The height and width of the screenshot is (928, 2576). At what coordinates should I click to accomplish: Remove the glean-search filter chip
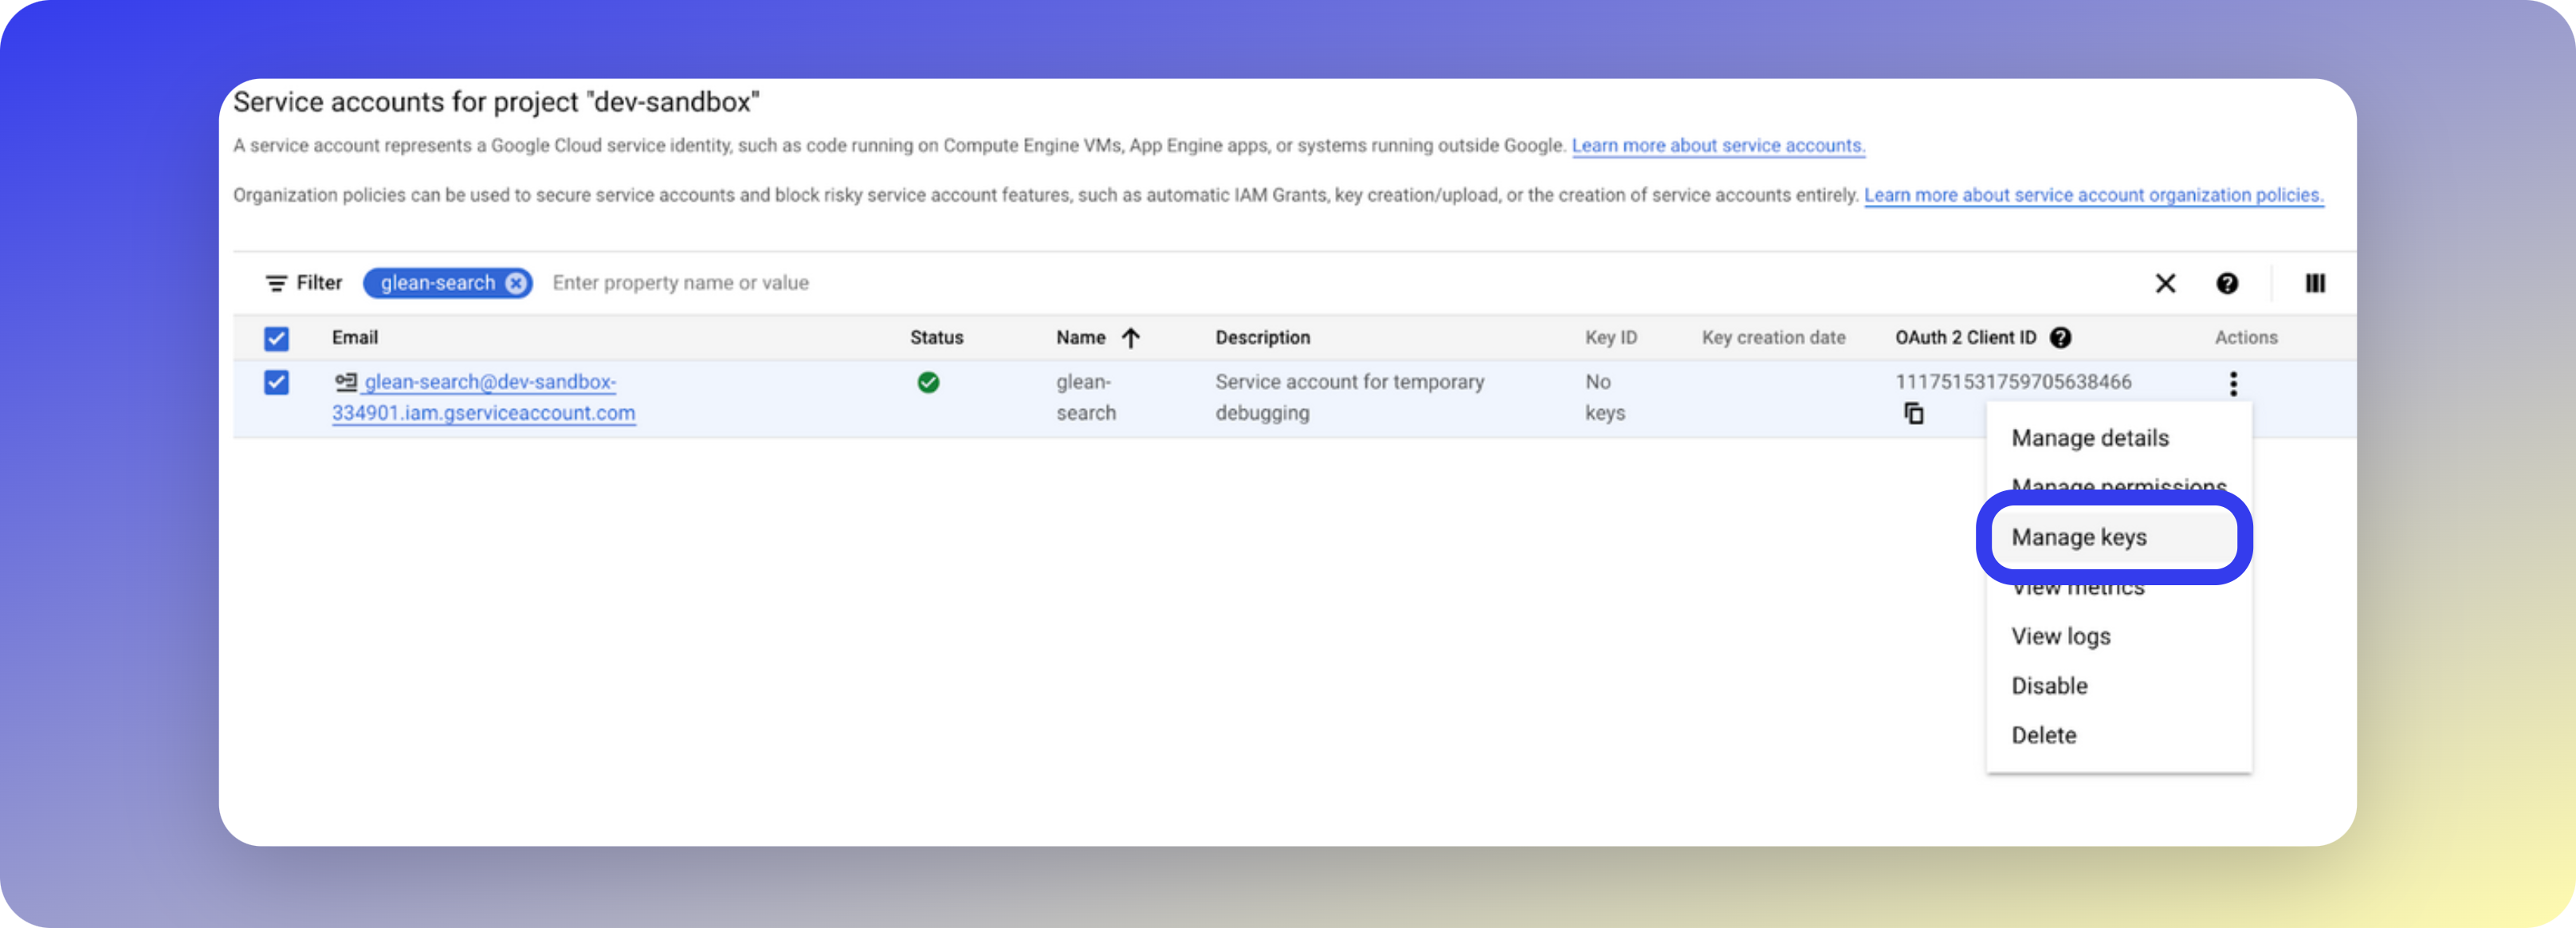[x=515, y=283]
